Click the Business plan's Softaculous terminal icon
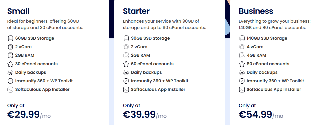 point(242,90)
